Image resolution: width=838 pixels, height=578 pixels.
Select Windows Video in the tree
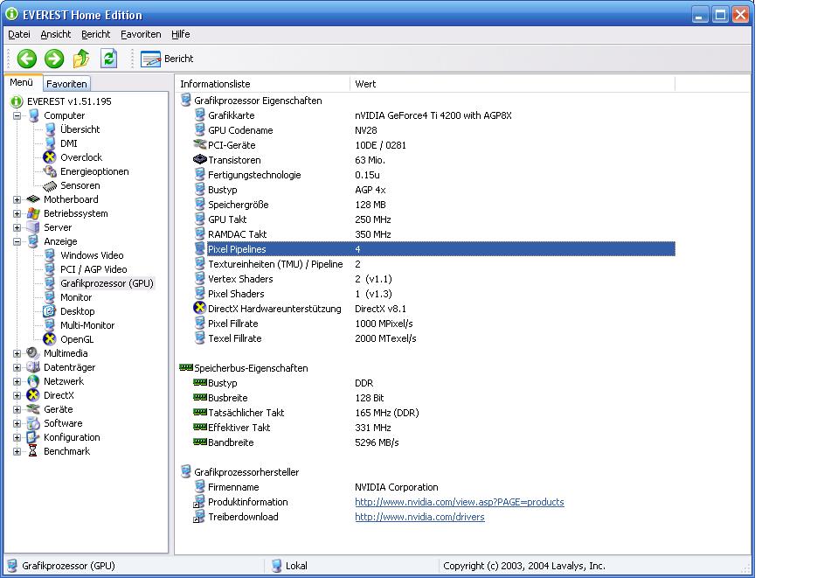pos(92,255)
